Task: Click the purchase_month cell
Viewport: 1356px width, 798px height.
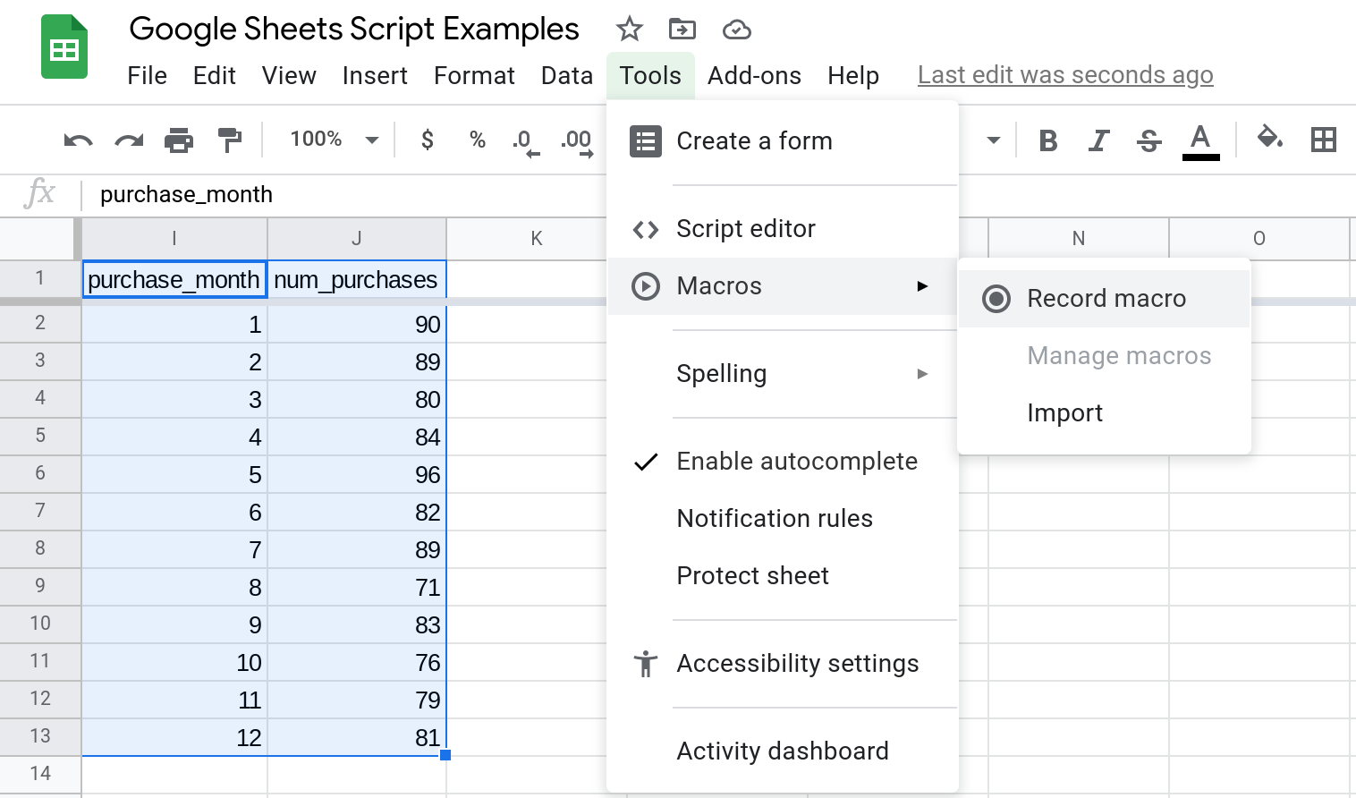Action: 174,279
